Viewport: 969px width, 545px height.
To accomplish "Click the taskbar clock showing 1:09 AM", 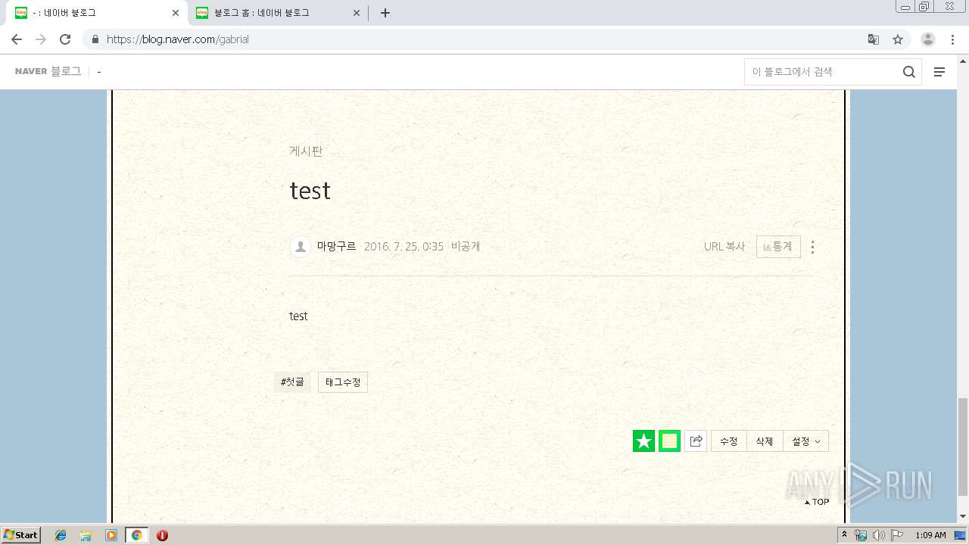I will (930, 535).
